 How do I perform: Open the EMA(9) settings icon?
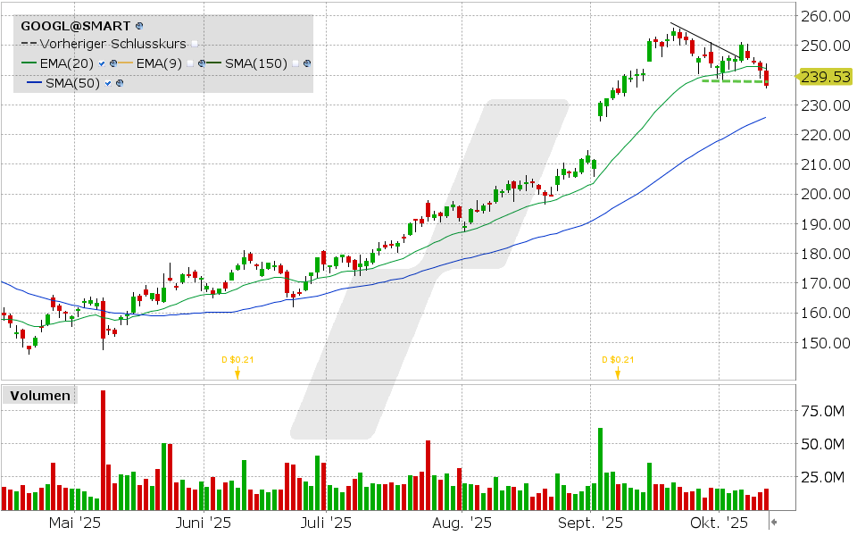(x=204, y=63)
